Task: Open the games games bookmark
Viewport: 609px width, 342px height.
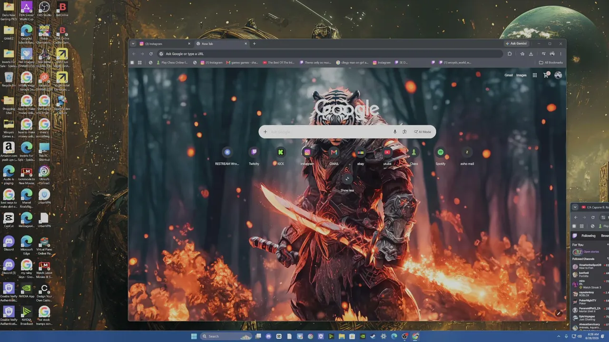Action: pos(242,62)
